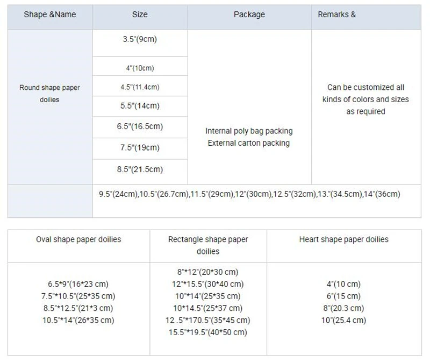Click "Heart shape paper doilies" heading

[x=343, y=239]
